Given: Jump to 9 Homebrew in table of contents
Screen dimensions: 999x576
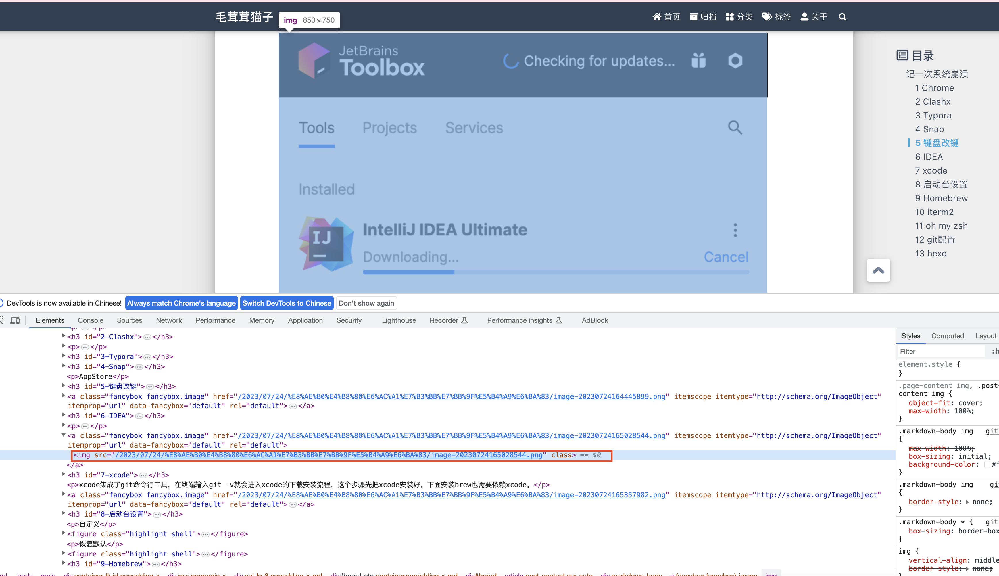Looking at the screenshot, I should coord(941,198).
